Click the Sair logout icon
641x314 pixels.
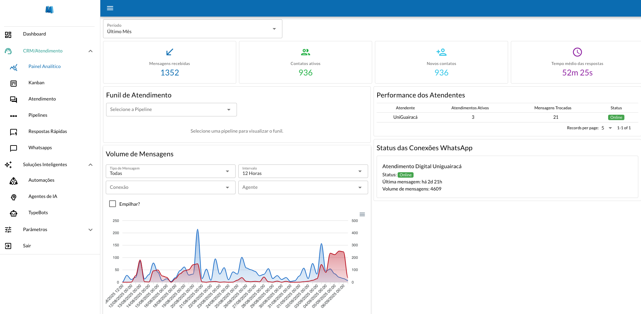pos(8,246)
